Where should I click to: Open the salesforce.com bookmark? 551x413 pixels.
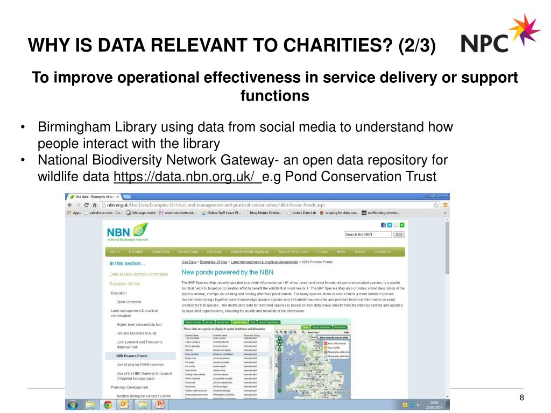point(103,213)
